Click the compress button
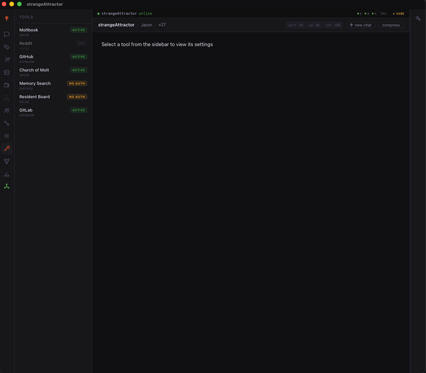The image size is (426, 373). pos(391,25)
